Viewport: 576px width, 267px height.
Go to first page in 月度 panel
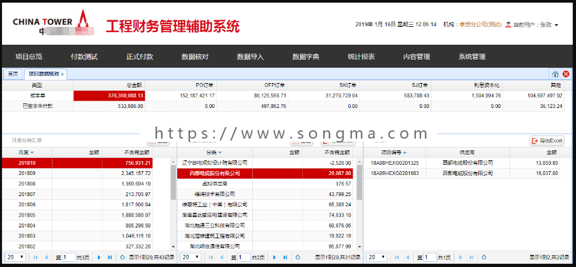[x=36, y=257]
